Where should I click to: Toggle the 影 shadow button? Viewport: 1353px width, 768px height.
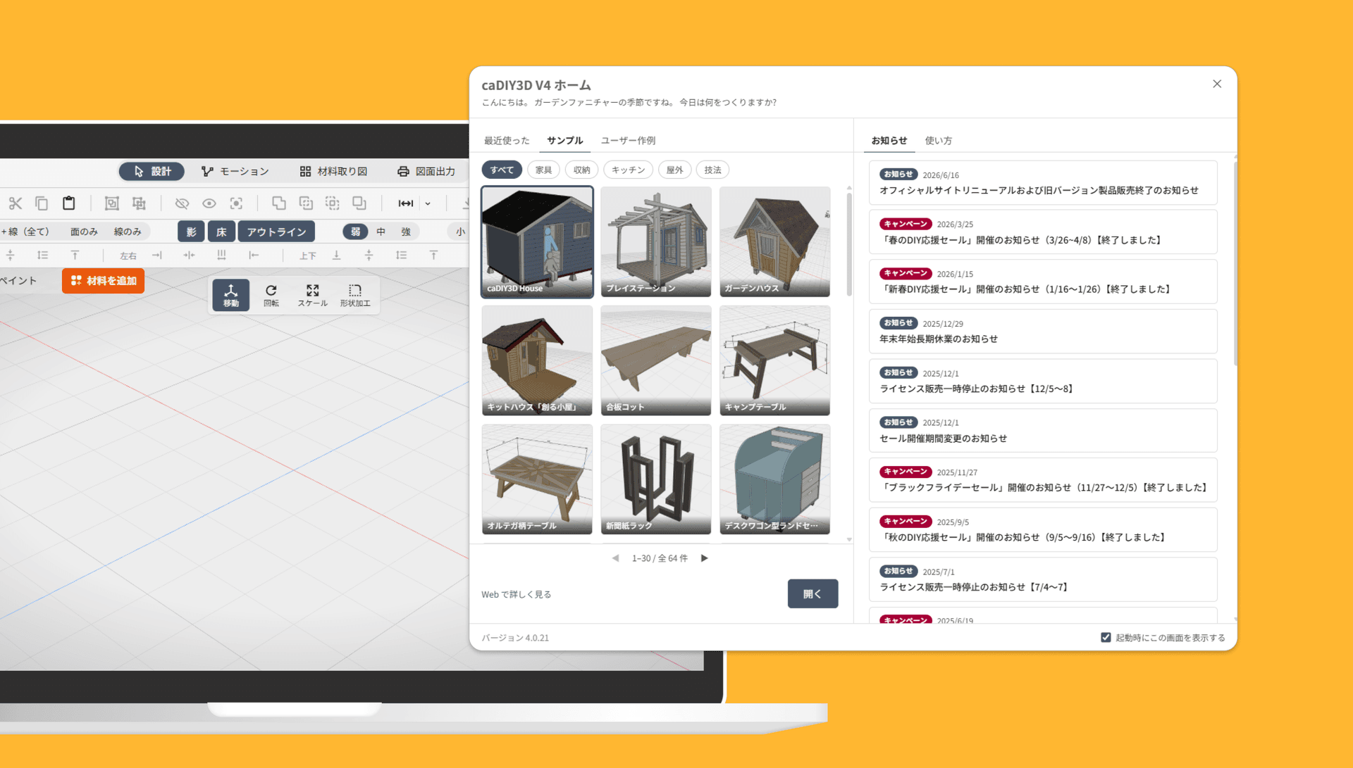pyautogui.click(x=191, y=232)
